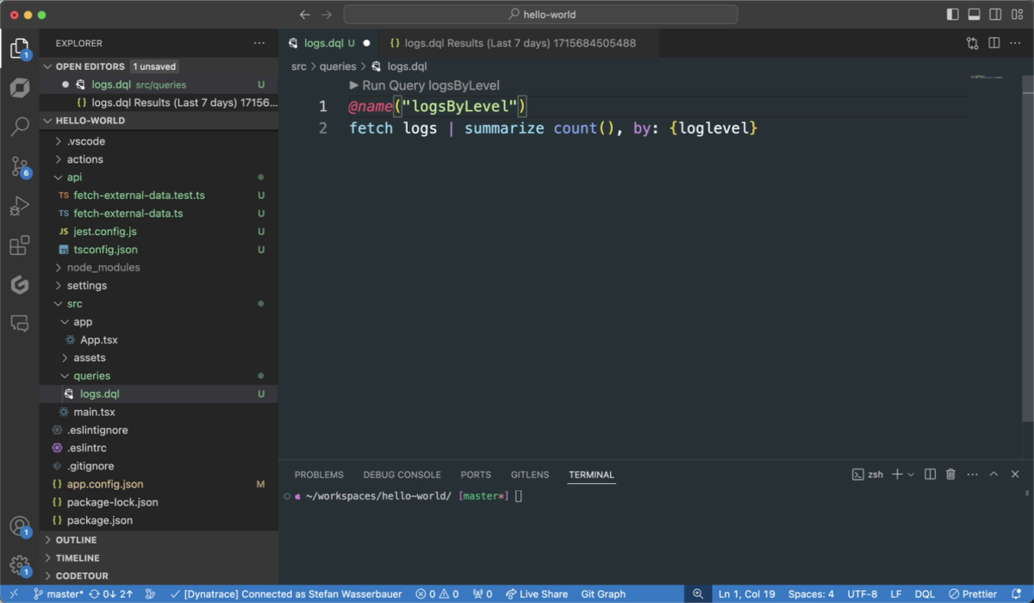Click Live Share in status bar
Screen dimensions: 1034x603
(537, 594)
